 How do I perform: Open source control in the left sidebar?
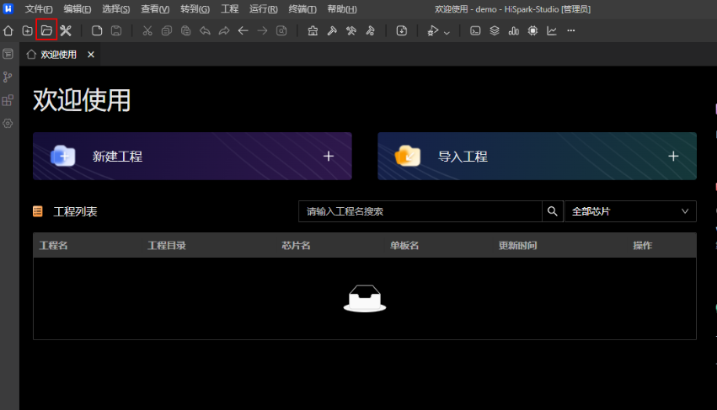point(8,77)
